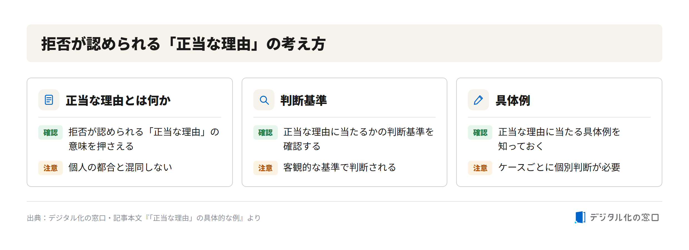
Task: Click the orange 注意 badge in 判断基準 card
Action: pyautogui.click(x=266, y=168)
